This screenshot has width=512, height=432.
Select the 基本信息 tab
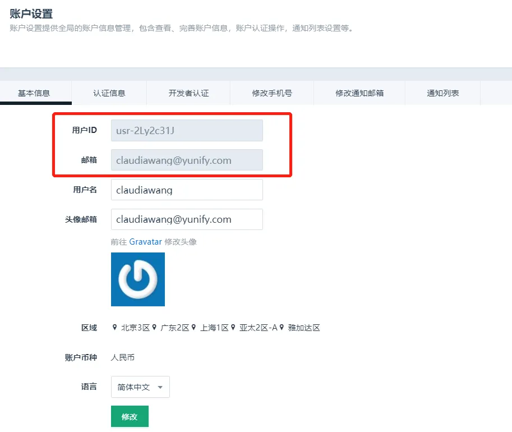(35, 92)
